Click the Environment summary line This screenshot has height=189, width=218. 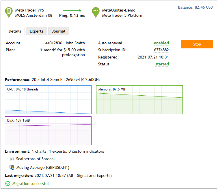tap(54, 151)
